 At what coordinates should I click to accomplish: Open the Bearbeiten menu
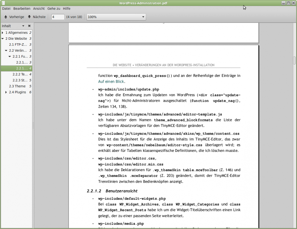click(x=22, y=9)
